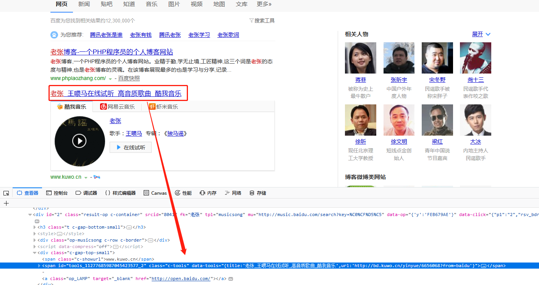This screenshot has width=539, height=285.
Task: Open the 知道 tab on Baidu
Action: (129, 4)
